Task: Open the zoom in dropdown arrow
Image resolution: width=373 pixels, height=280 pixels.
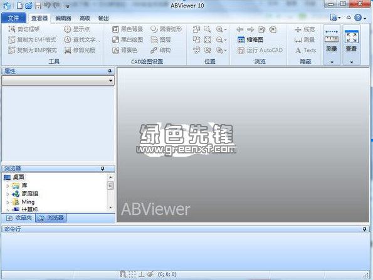Action: pos(225,29)
